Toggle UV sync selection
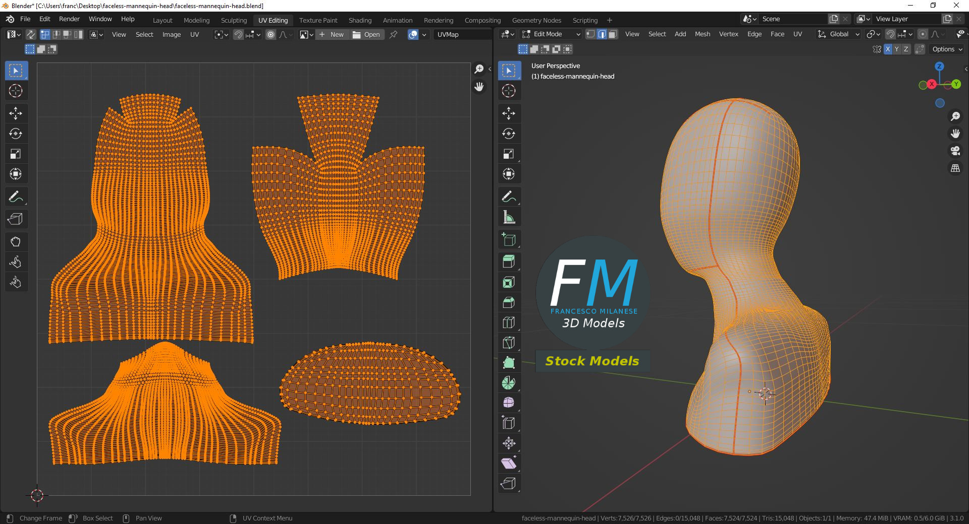 [31, 34]
